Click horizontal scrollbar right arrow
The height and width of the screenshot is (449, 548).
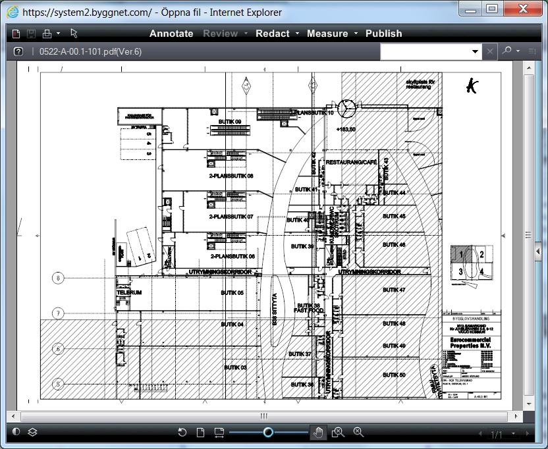pos(516,416)
